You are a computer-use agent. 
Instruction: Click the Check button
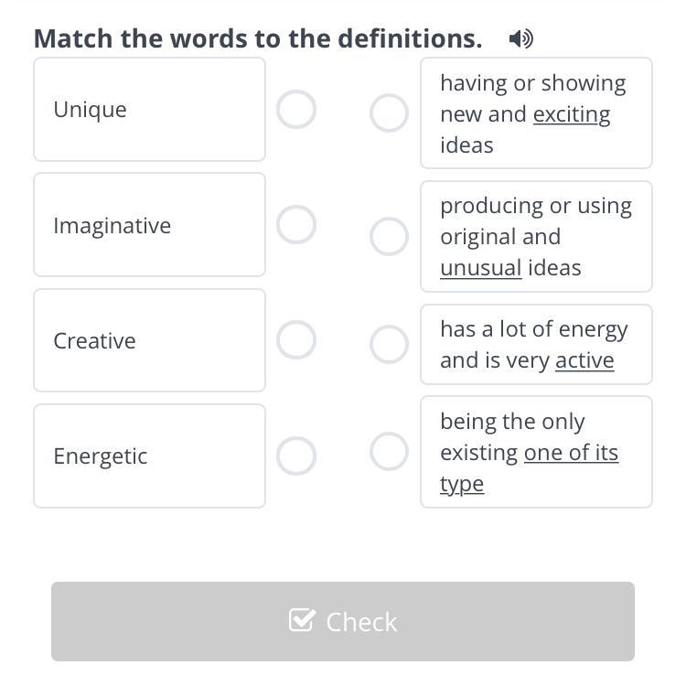point(343,621)
